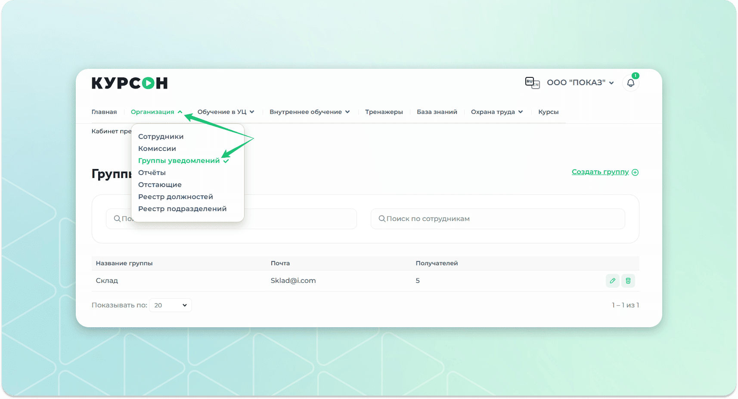Expand the Внутреннее обучение menu
This screenshot has width=738, height=399.
click(x=309, y=112)
